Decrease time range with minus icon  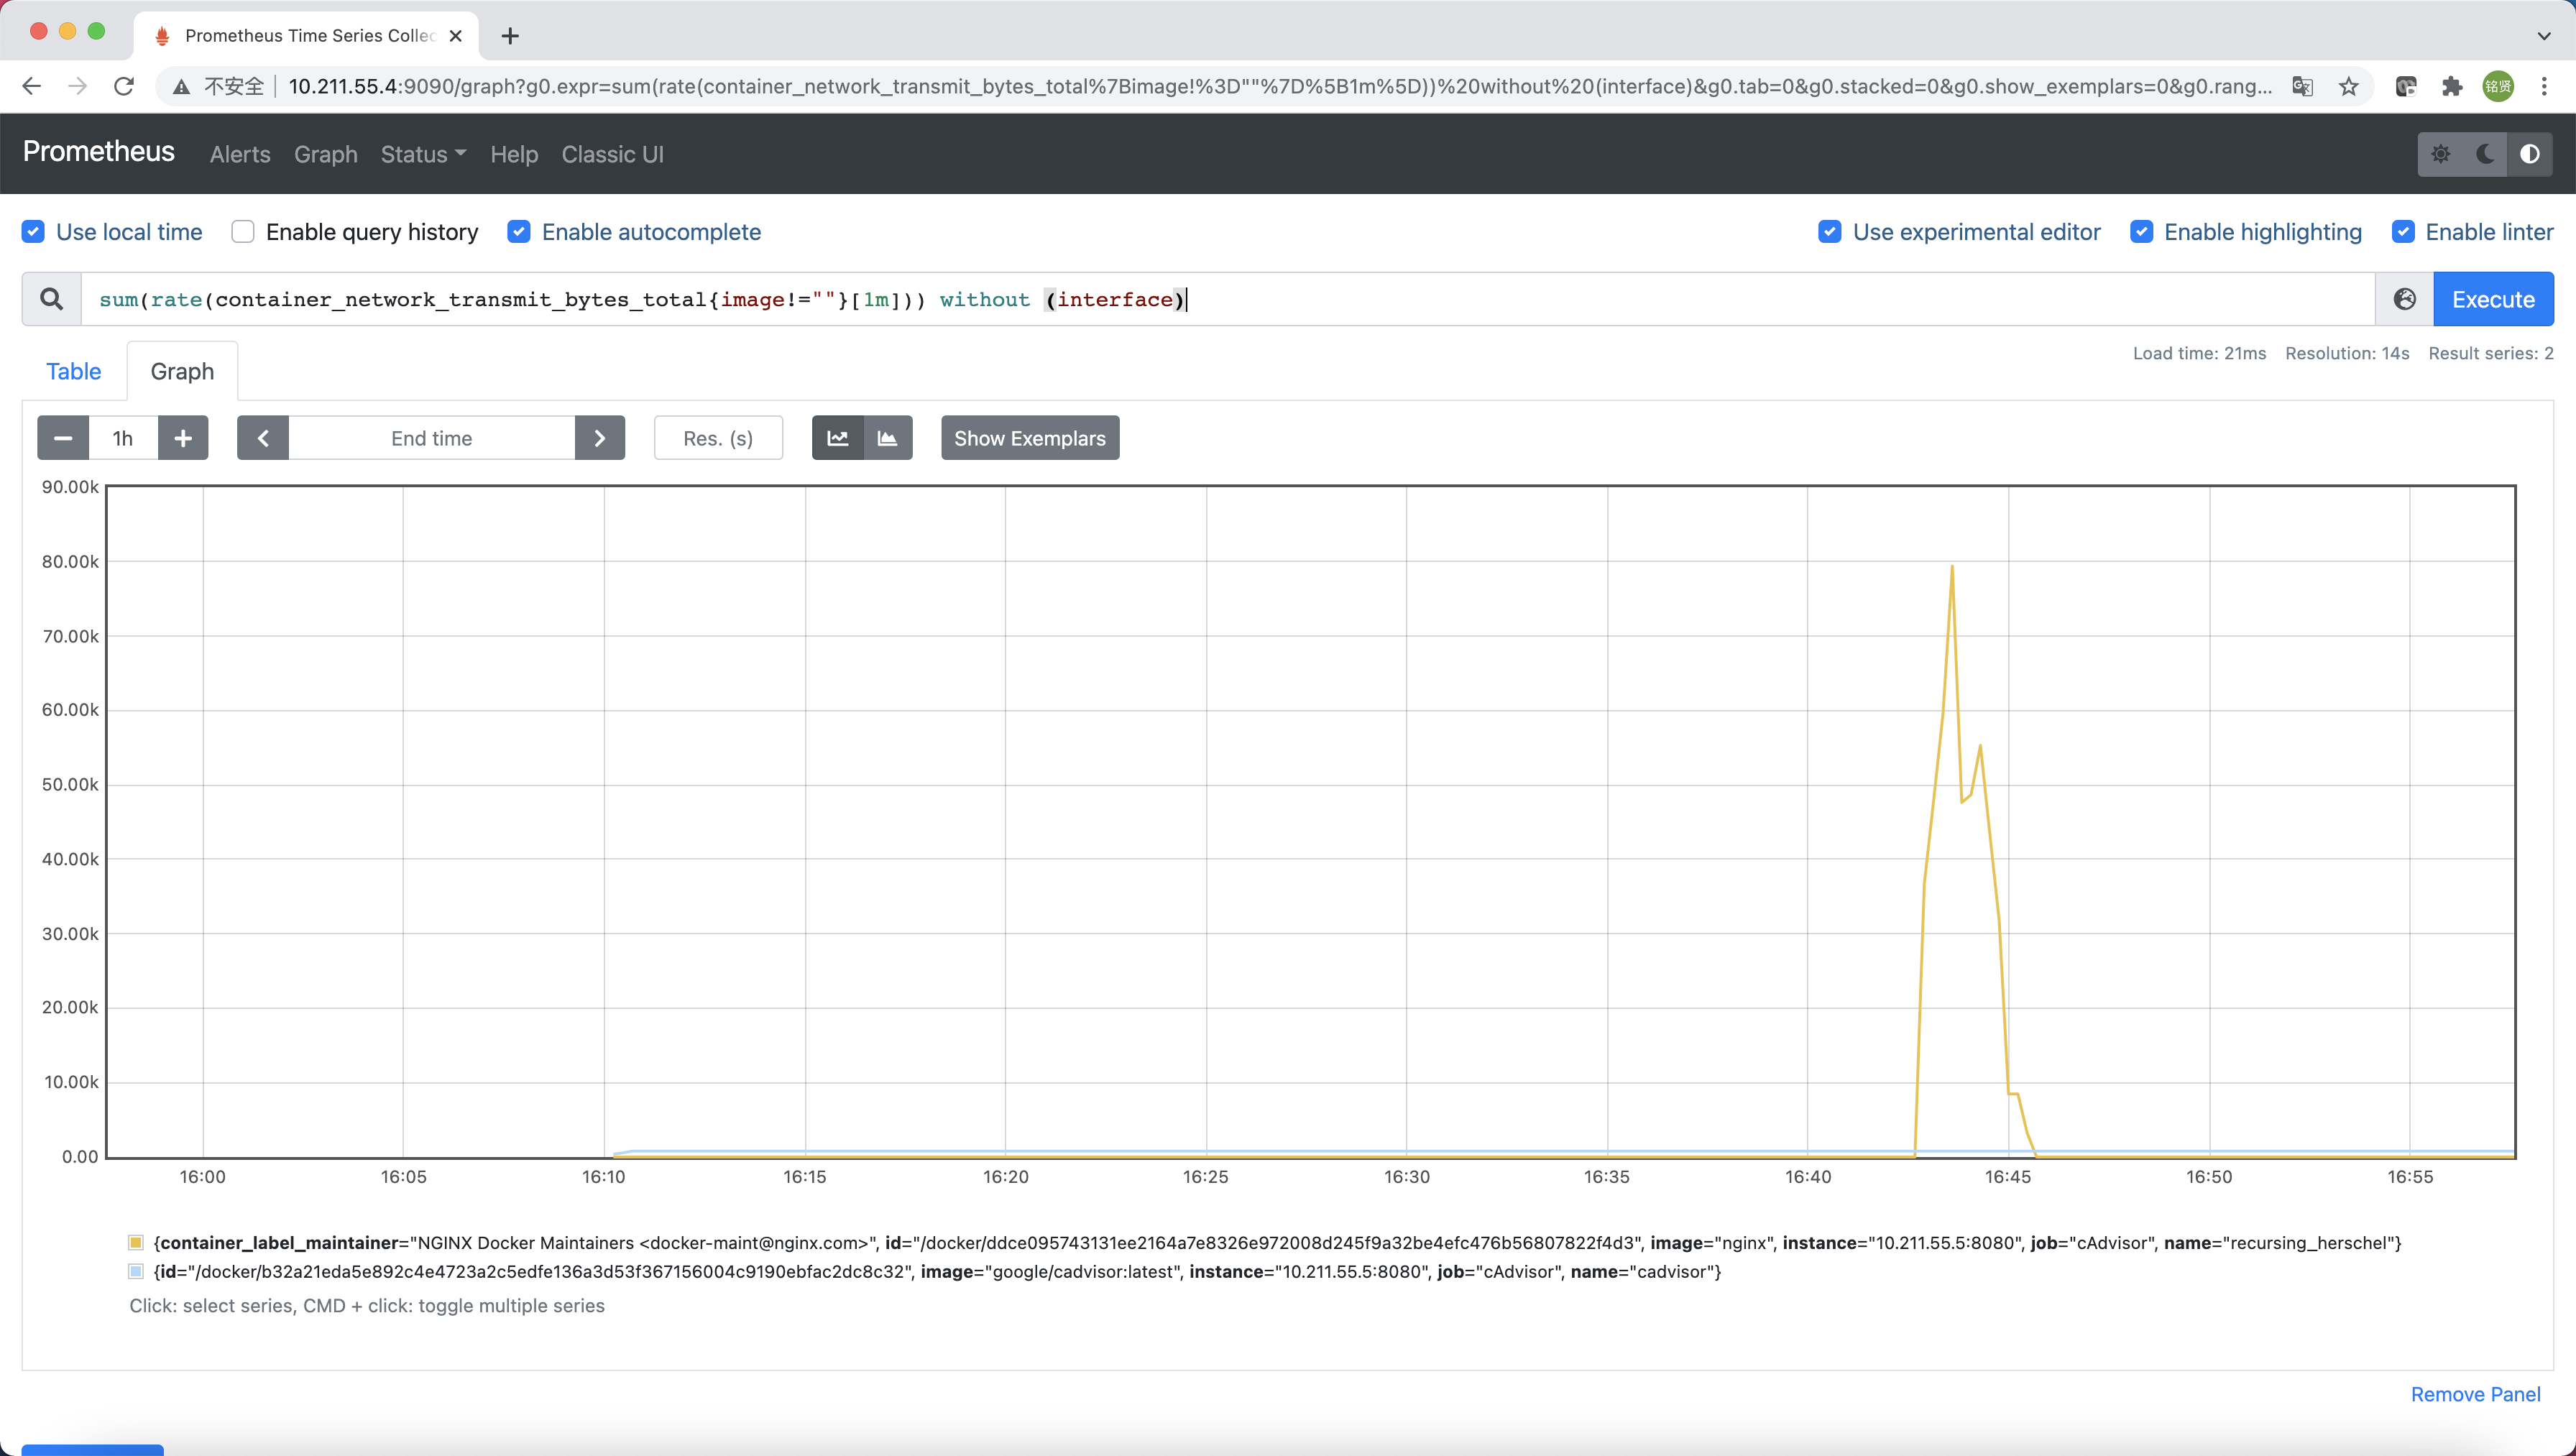pos(63,438)
